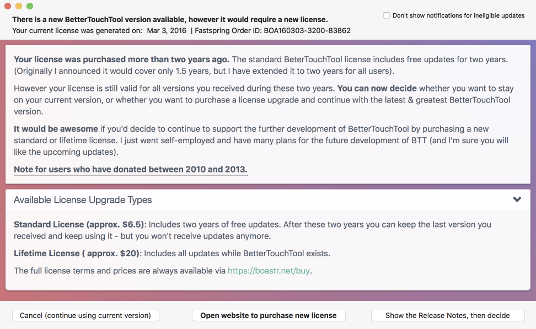Viewport: 536px width, 329px height.
Task: Open website to purchase new license
Action: 268,315
